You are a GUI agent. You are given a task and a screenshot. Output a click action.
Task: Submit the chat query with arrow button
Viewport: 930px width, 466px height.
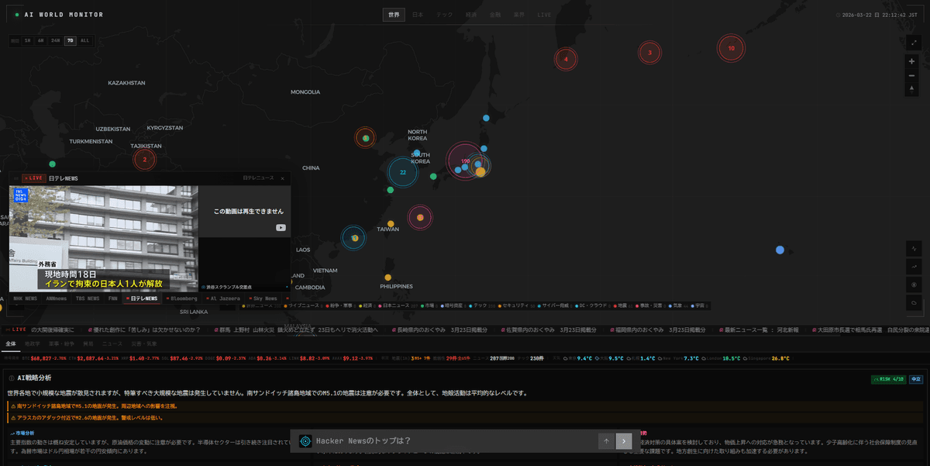click(x=624, y=441)
